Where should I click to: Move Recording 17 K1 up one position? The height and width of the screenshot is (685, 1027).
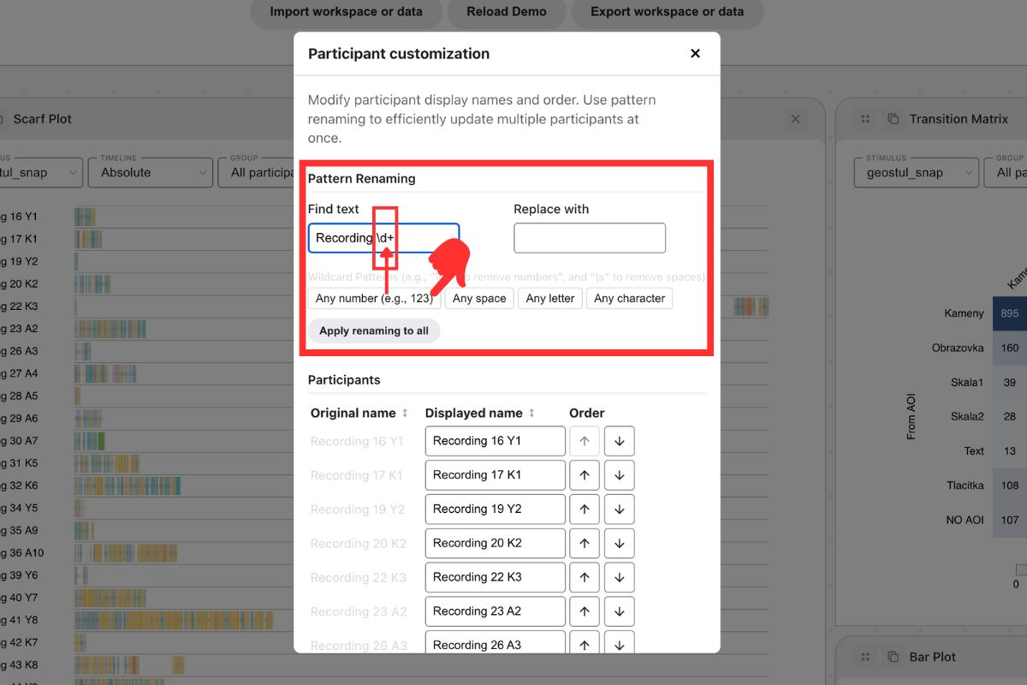pyautogui.click(x=585, y=474)
